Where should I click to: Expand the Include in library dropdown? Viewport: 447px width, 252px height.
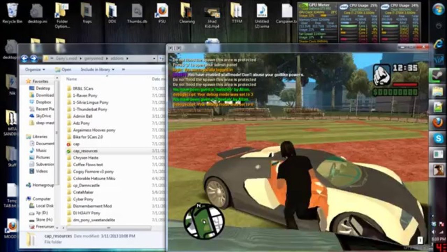point(98,70)
